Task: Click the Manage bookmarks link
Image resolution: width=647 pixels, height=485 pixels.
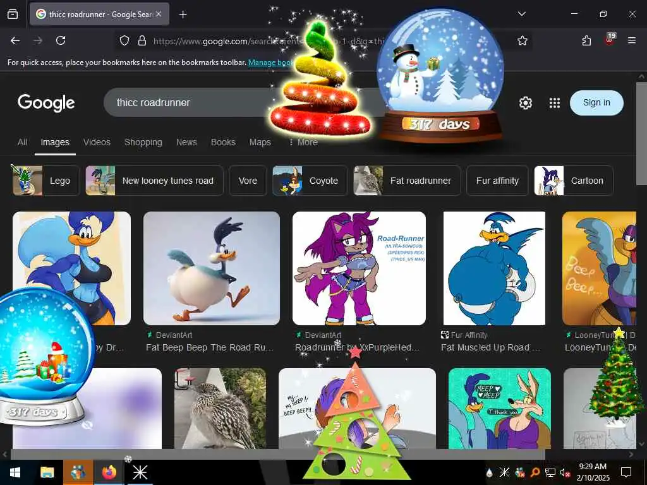Action: (270, 63)
